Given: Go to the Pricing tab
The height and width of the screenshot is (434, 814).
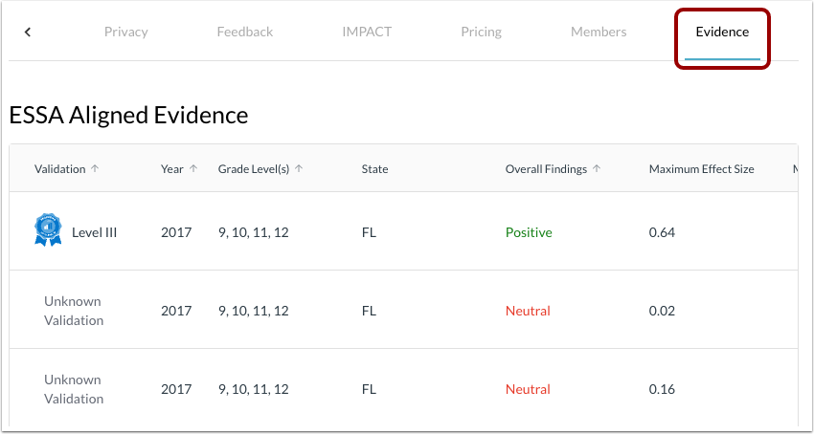Looking at the screenshot, I should click(481, 32).
